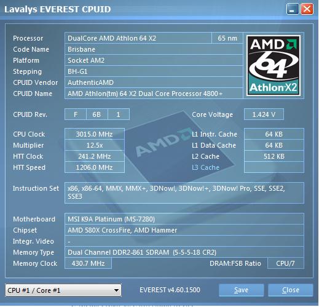Click the CPUID Rev. field 'F'
The width and height of the screenshot is (319, 307).
click(x=76, y=114)
